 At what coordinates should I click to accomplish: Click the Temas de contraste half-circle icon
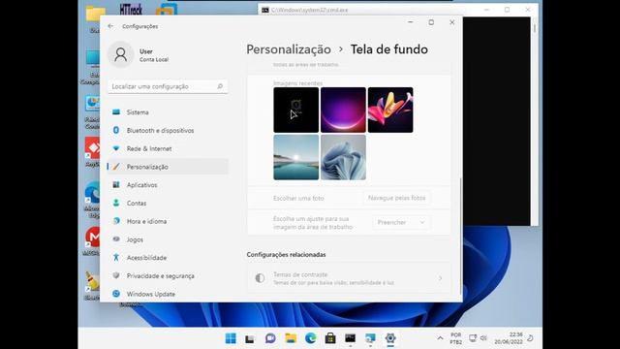(260, 278)
